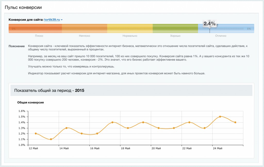This screenshot has width=264, height=167.
Task: Click the 'Показатель общий за период - 2015' header
Action: (49, 91)
